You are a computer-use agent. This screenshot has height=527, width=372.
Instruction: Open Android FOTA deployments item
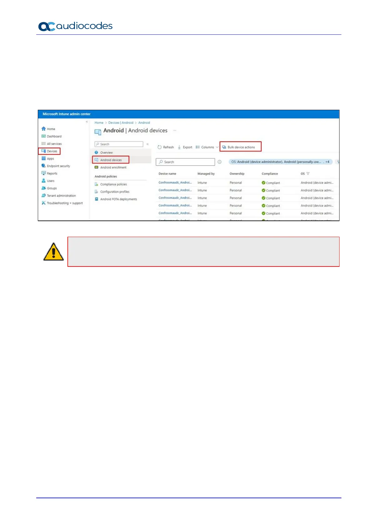116,199
